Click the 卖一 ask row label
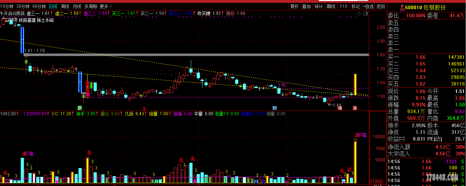 click(x=393, y=50)
